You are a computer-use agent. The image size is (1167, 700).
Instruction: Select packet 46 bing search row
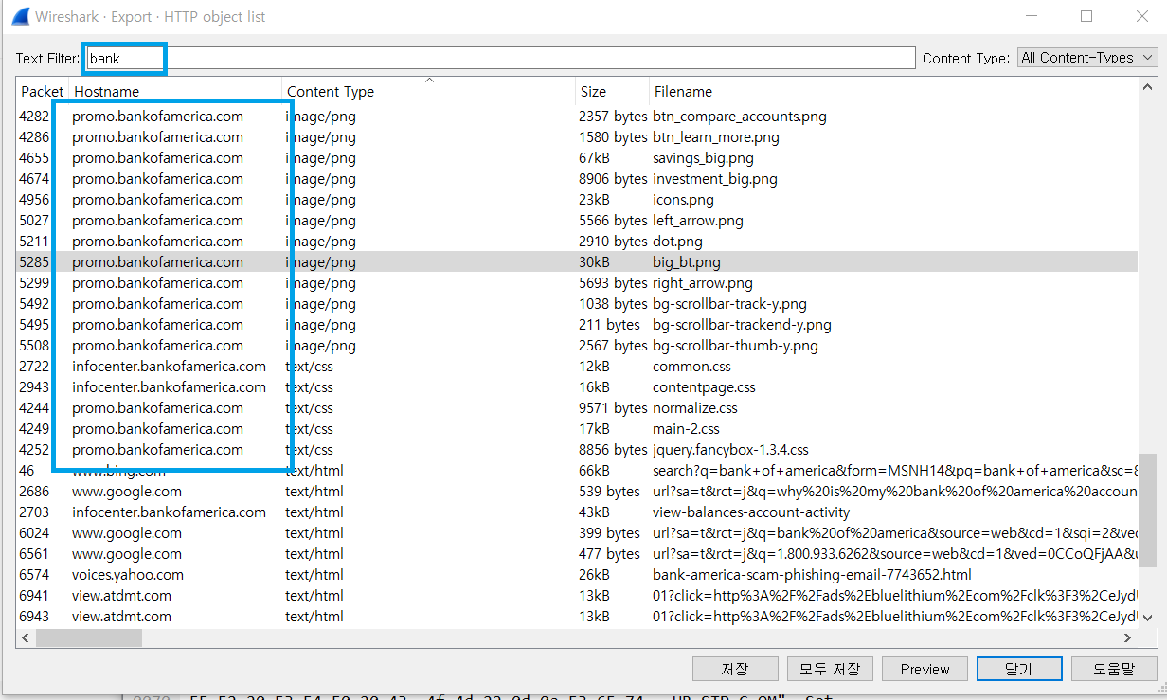pos(578,471)
